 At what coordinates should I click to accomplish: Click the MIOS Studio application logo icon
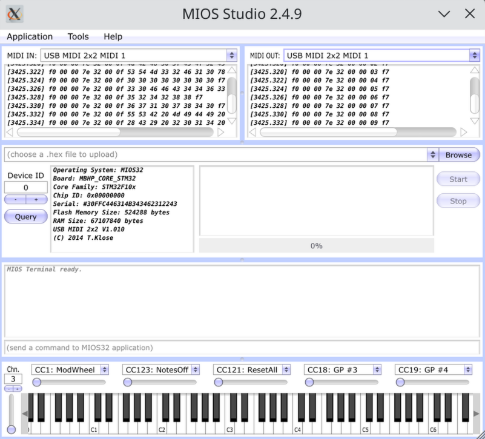(13, 13)
